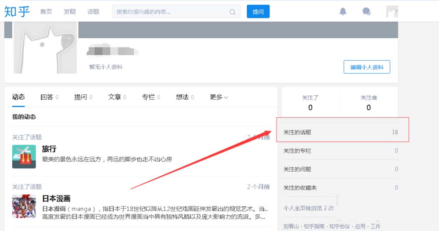Click the 应用 footer link
This screenshot has height=231, width=439.
click(x=360, y=226)
